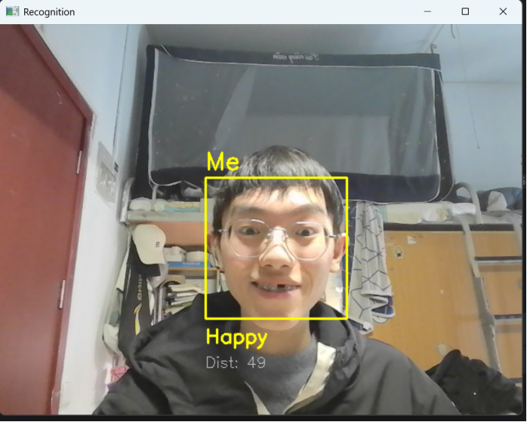The width and height of the screenshot is (527, 422).
Task: Click the "Recognition" window title text
Action: [49, 12]
